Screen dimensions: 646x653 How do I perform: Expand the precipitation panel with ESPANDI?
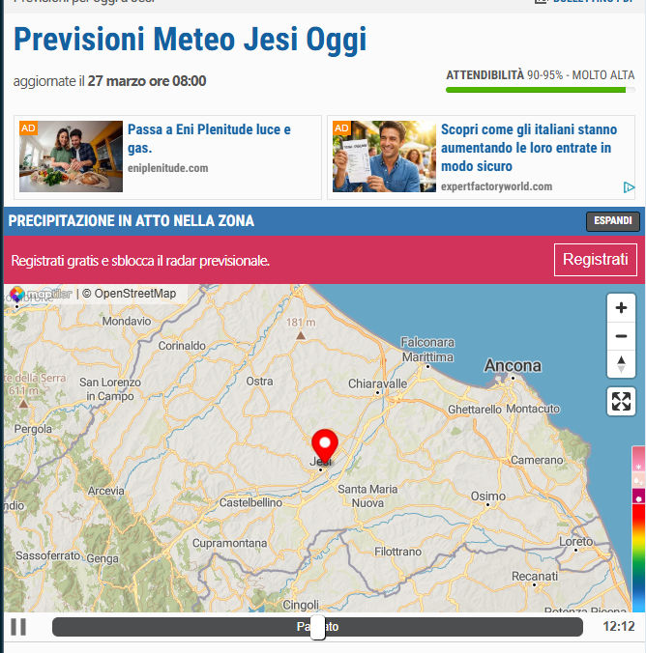coord(613,221)
